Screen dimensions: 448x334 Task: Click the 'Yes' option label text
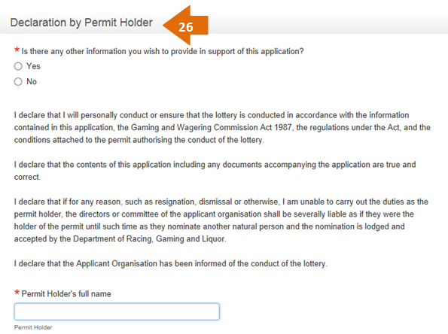pyautogui.click(x=33, y=66)
